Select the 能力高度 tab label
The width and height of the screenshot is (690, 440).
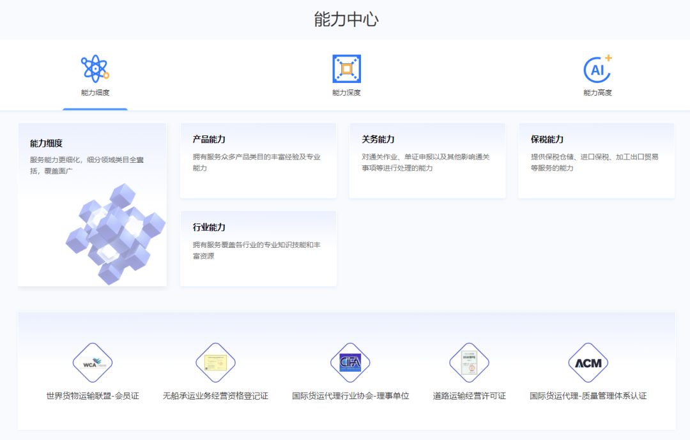click(x=597, y=93)
